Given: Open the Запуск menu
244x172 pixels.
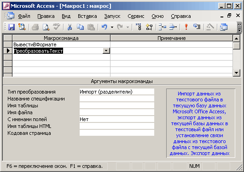Looking at the screenshot, I should click(x=112, y=17).
